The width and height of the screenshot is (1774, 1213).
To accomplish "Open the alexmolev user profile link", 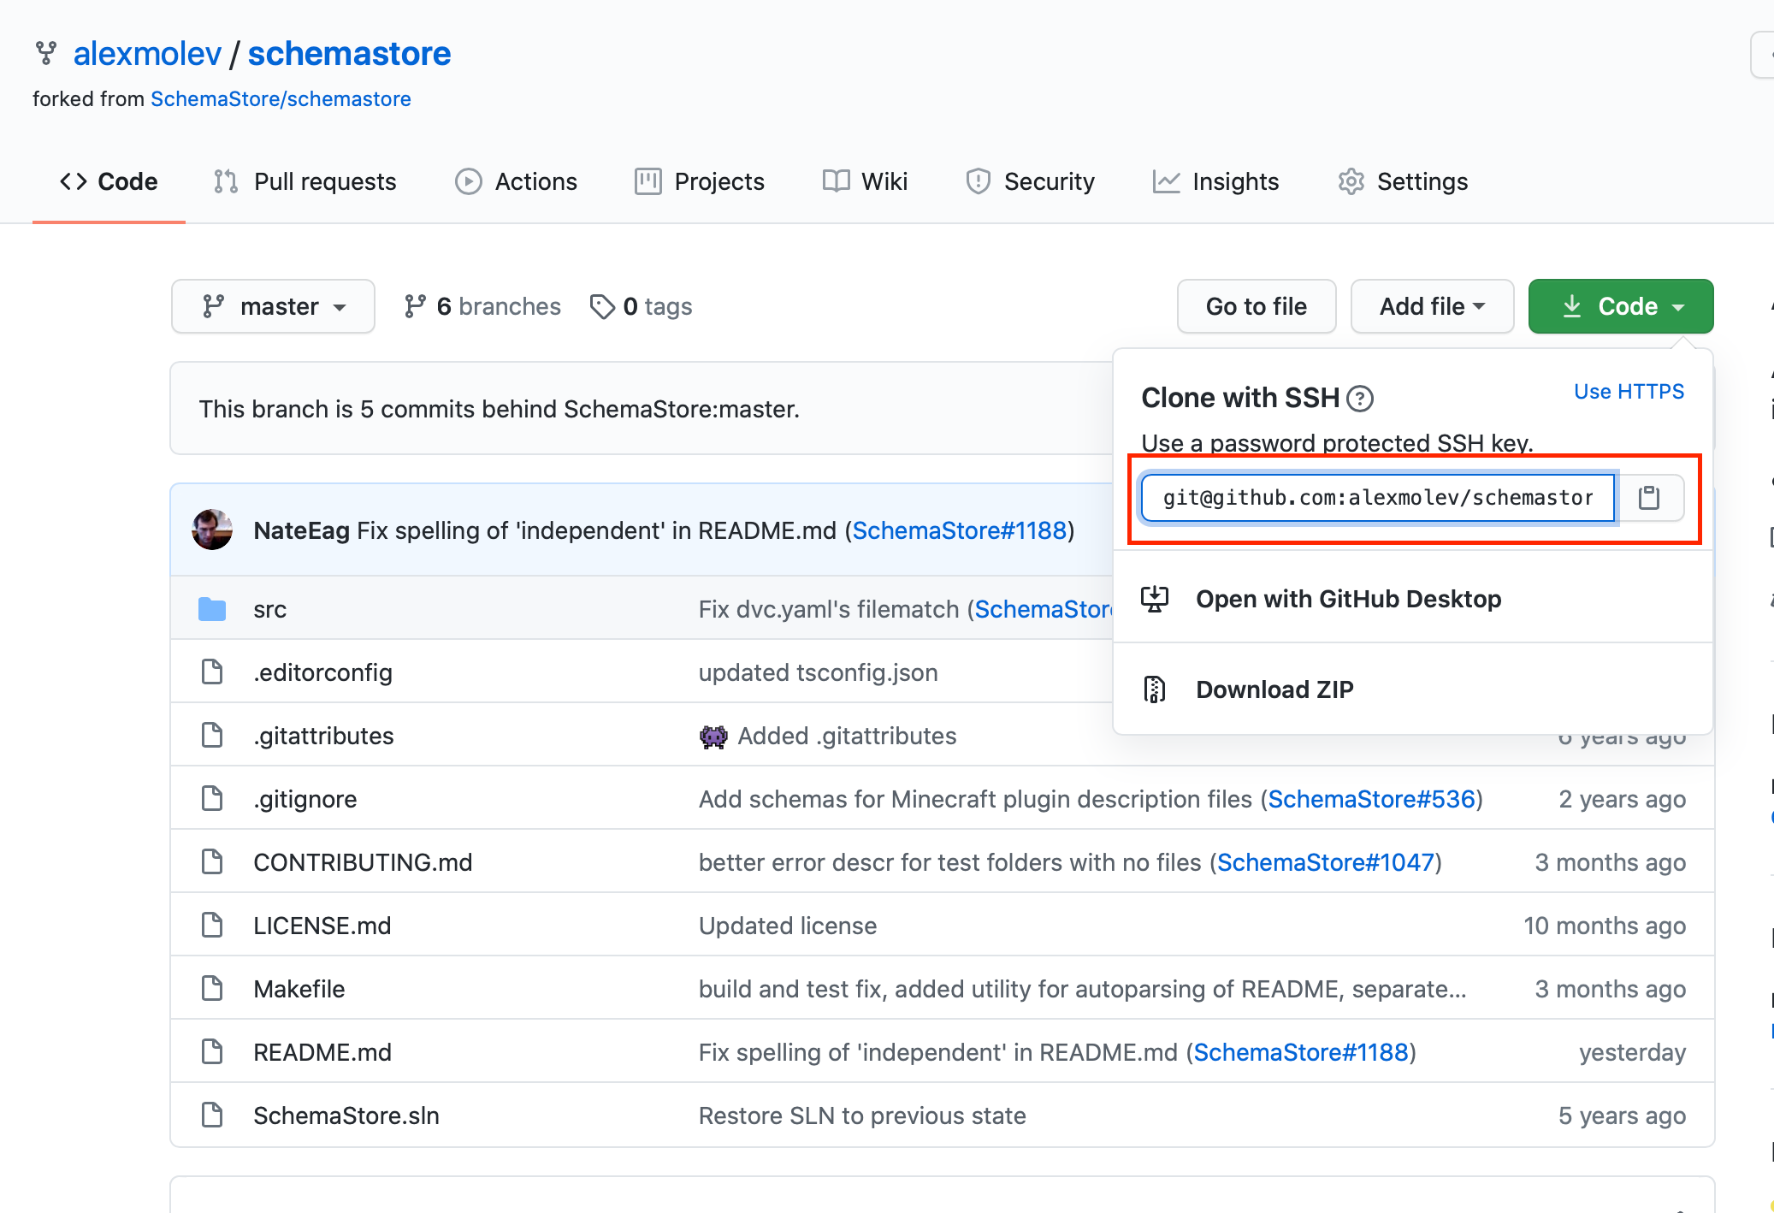I will (x=147, y=53).
